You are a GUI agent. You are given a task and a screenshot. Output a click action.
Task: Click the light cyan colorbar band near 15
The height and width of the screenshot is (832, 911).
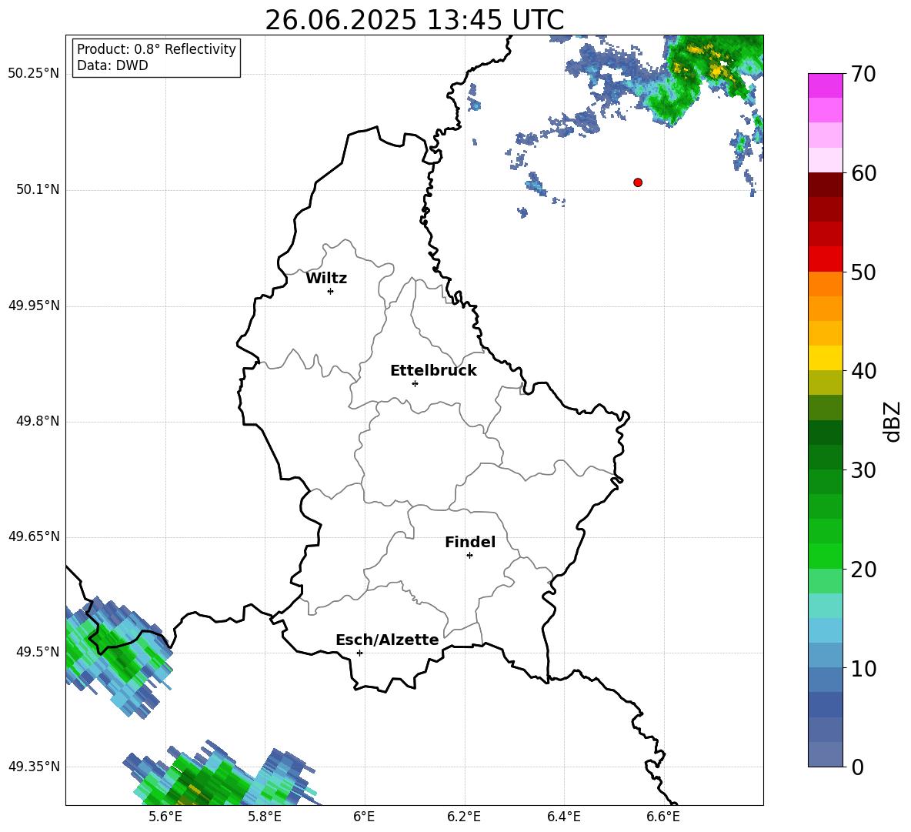[x=825, y=606]
